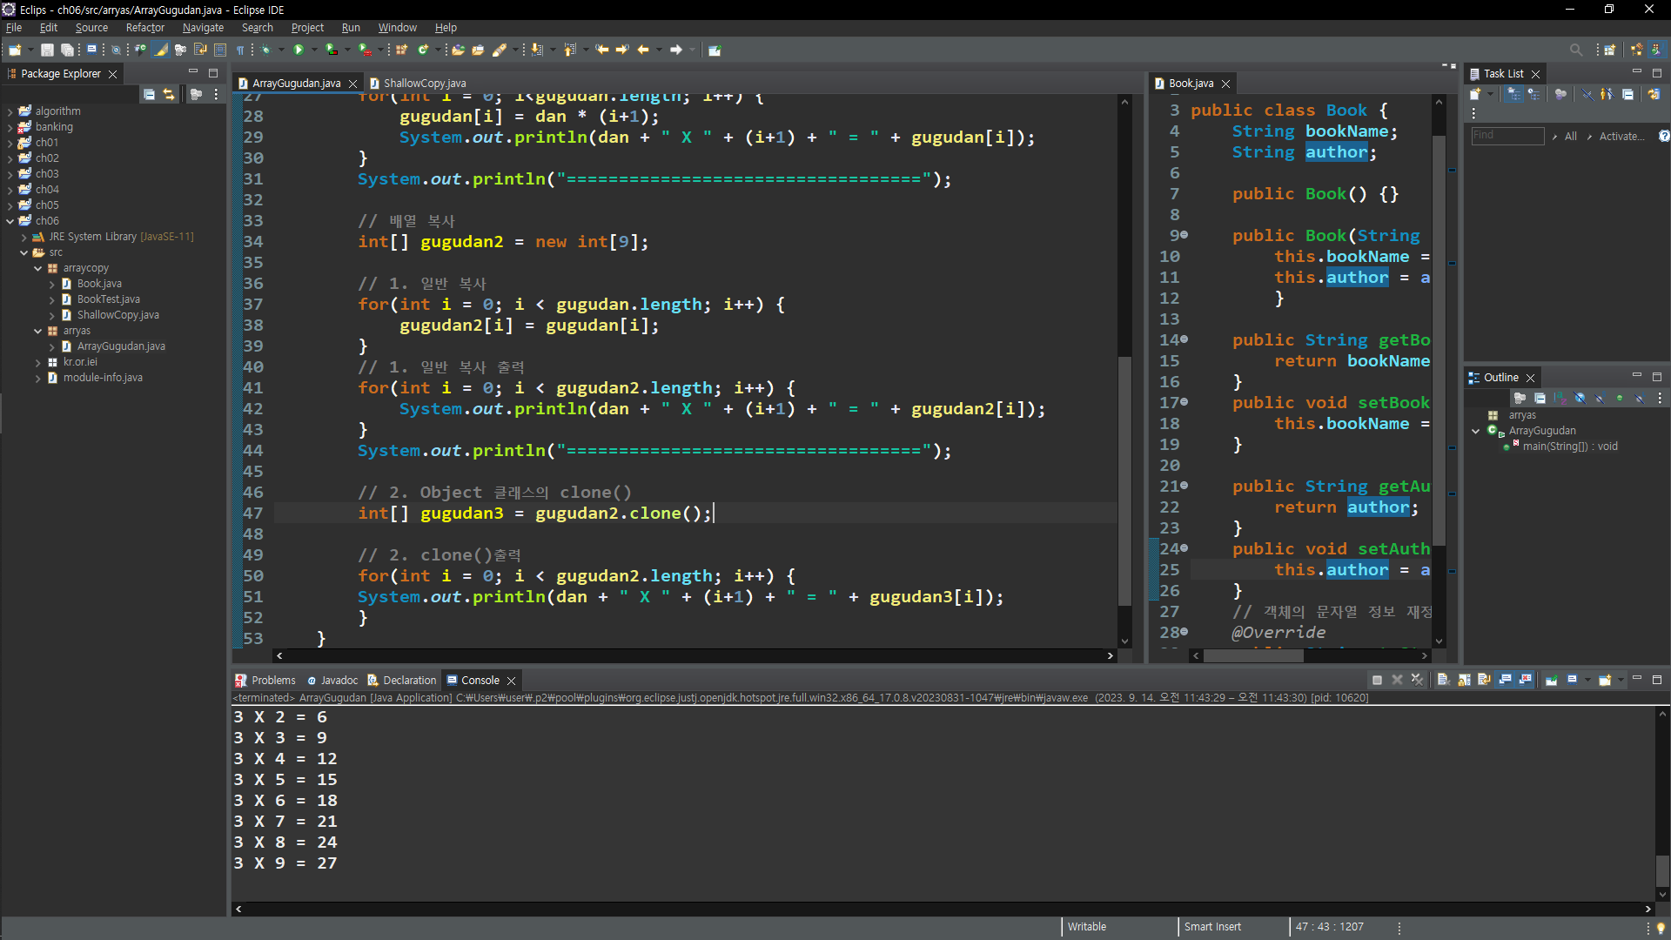Screen dimensions: 1671x940
Task: Click the Clear Console icon
Action: point(1443,681)
